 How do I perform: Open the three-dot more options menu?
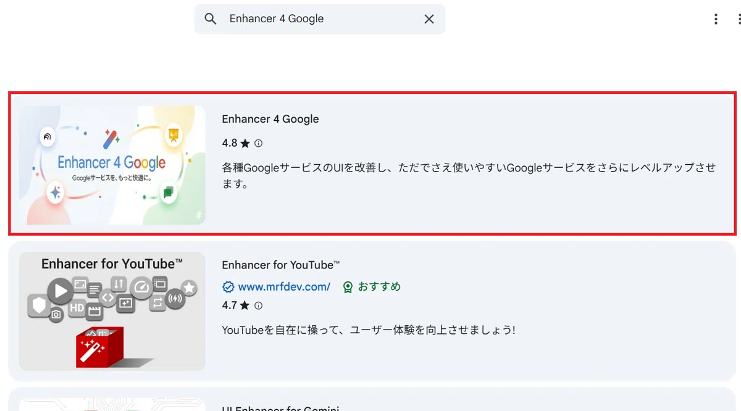pyautogui.click(x=716, y=19)
